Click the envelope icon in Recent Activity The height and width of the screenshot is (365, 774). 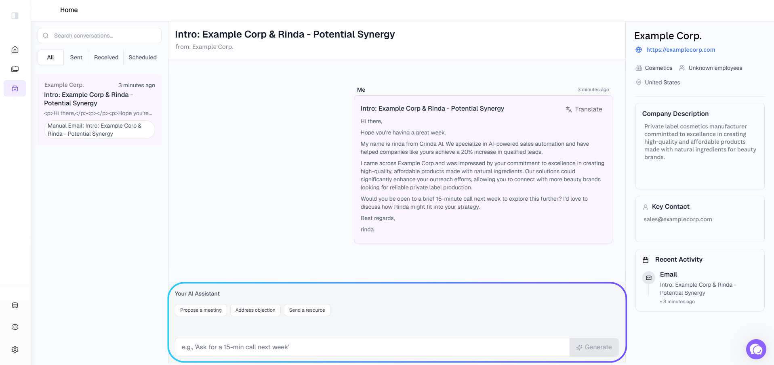click(x=649, y=278)
